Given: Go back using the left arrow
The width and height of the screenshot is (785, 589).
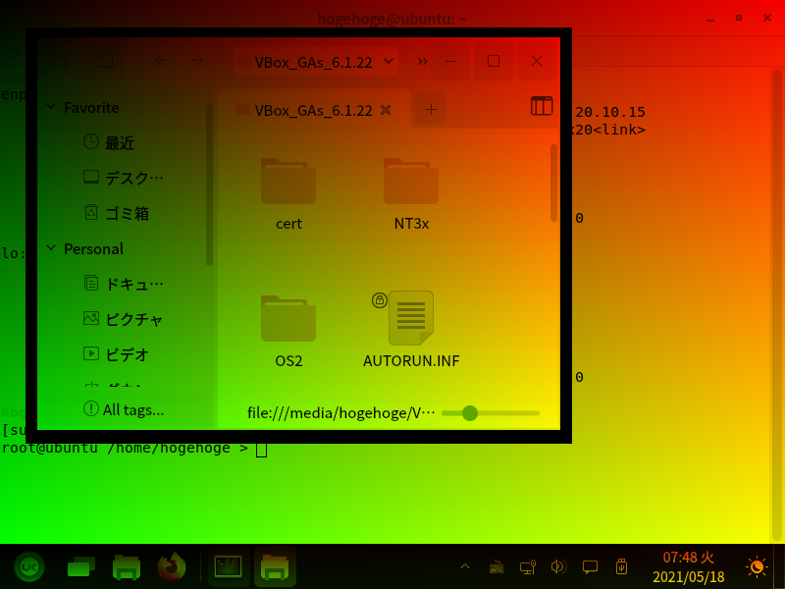Looking at the screenshot, I should [161, 61].
